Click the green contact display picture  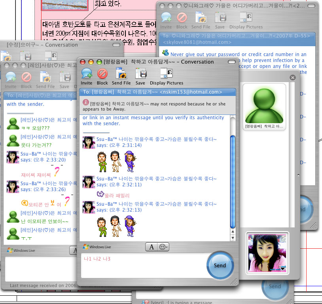tap(264, 105)
